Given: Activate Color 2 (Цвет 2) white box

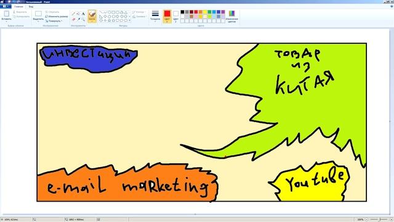Looking at the screenshot, I should tap(175, 16).
